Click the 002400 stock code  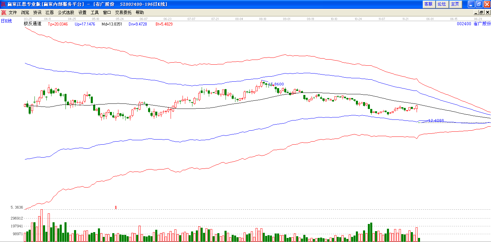point(464,24)
